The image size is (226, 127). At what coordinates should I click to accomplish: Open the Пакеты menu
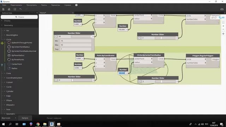point(44,5)
